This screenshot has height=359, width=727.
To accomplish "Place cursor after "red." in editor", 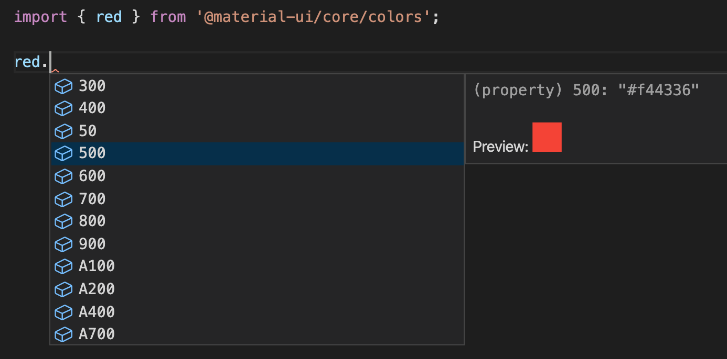I will (49, 62).
